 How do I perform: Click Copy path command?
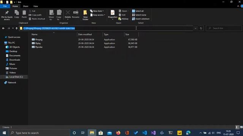click(35, 15)
